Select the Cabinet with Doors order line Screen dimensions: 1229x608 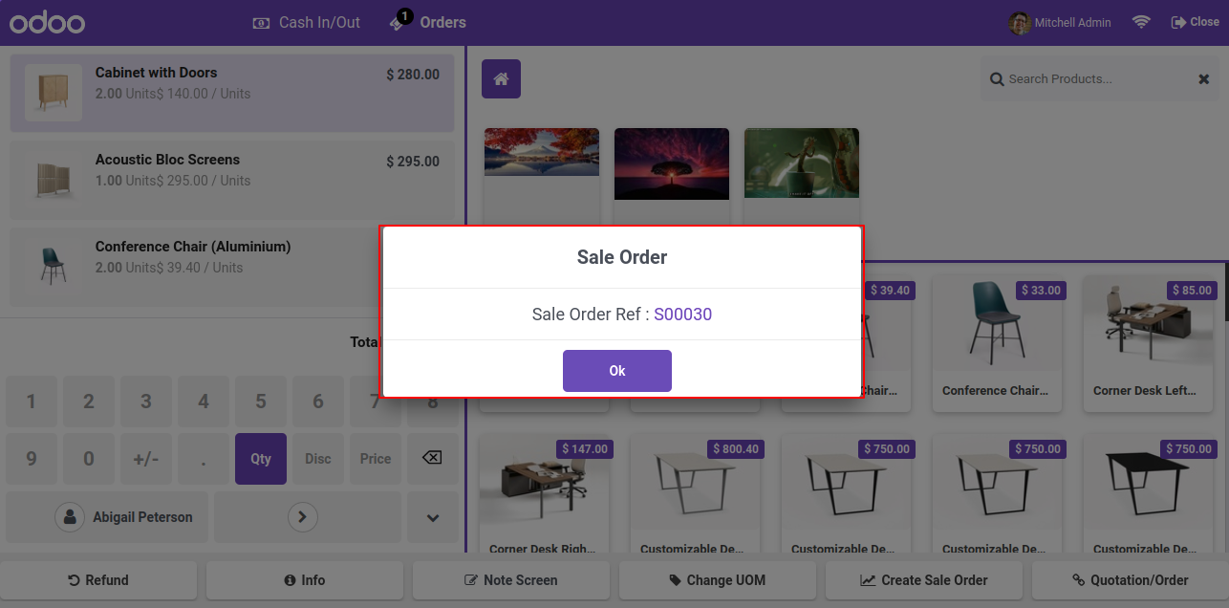coord(232,93)
